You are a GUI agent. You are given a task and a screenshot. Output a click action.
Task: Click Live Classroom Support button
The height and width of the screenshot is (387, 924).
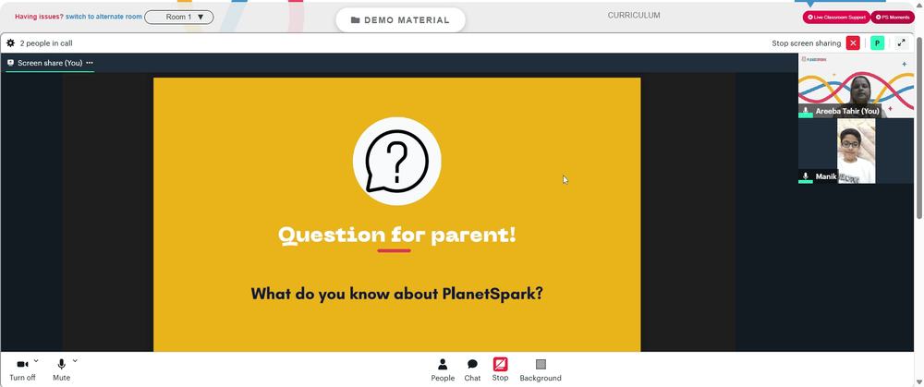click(x=836, y=17)
